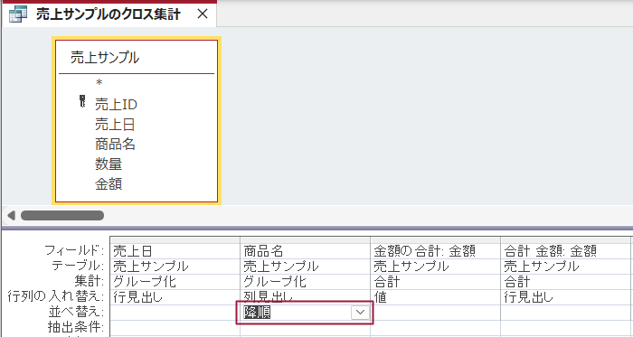Click the horizontal scrollbar left arrow

click(x=11, y=216)
